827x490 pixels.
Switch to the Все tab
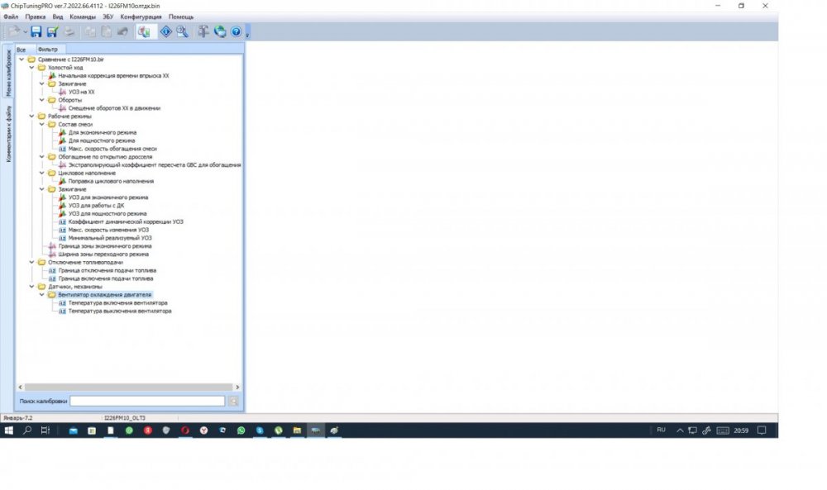tap(22, 50)
